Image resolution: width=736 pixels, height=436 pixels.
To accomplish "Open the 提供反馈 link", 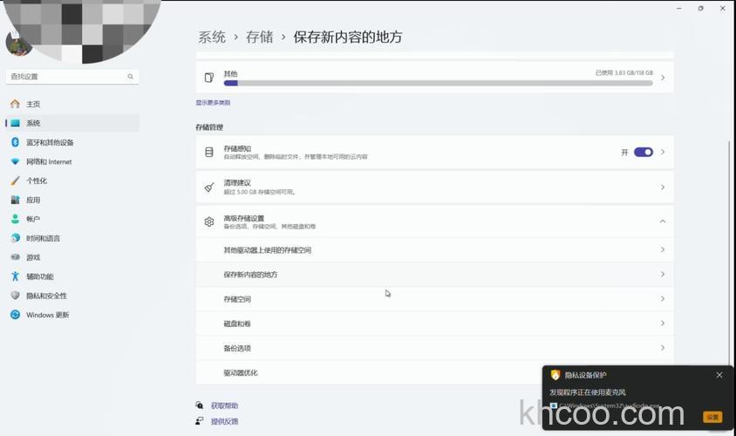I will [x=224, y=421].
